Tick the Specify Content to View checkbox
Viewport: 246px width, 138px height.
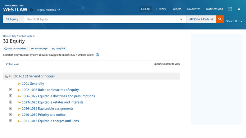point(151,64)
